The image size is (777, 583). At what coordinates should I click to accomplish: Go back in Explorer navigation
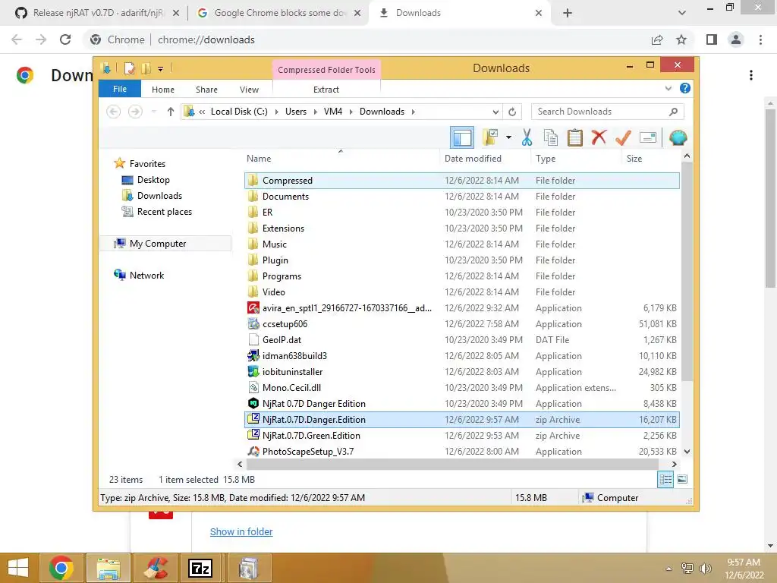[x=114, y=112]
